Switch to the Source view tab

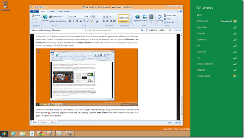(x=54, y=122)
